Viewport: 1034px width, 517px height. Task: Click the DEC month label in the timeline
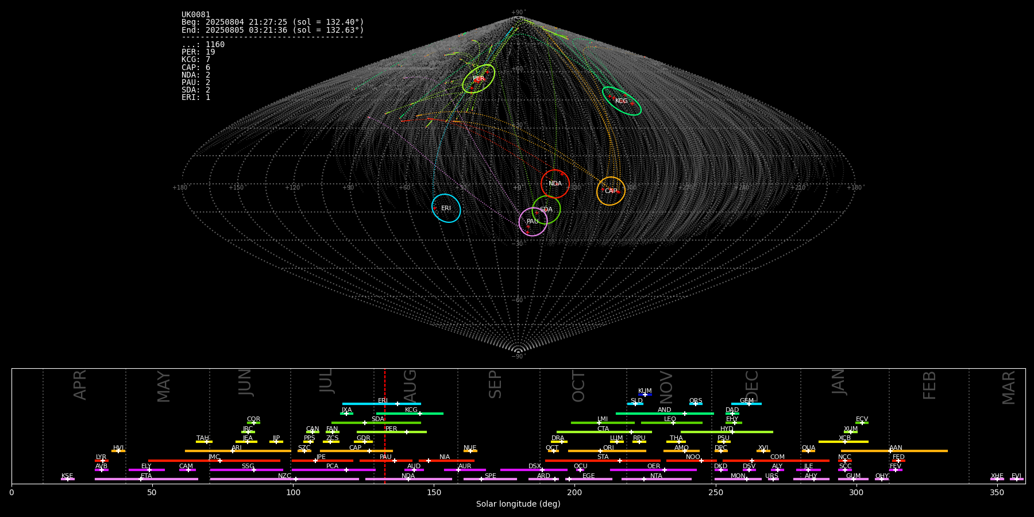coord(751,386)
